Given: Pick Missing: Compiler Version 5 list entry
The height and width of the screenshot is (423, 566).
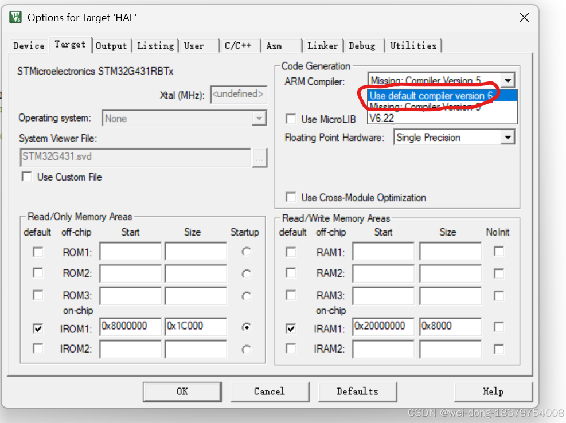Looking at the screenshot, I should (443, 107).
